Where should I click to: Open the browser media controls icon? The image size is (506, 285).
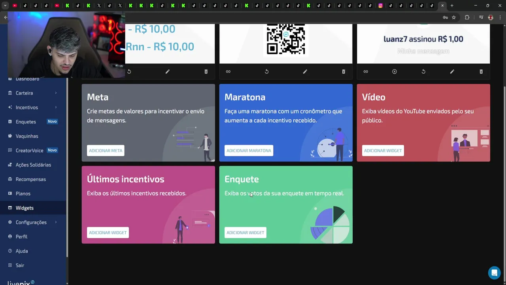481,17
